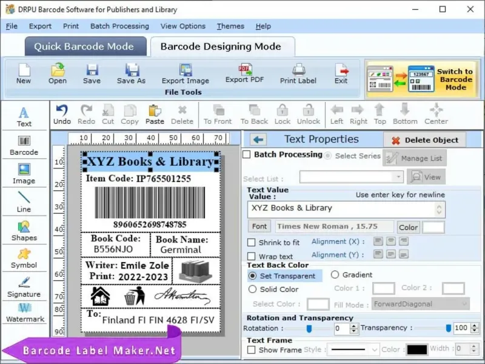Viewport: 485px width, 364px height.
Task: Click the Transparency slider handle
Action: click(x=449, y=328)
